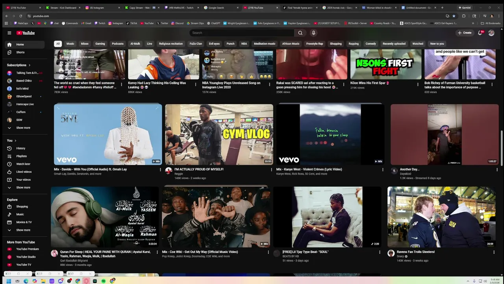The width and height of the screenshot is (504, 284).
Task: Open the Gemini button in Chrome
Action: pos(464,7)
